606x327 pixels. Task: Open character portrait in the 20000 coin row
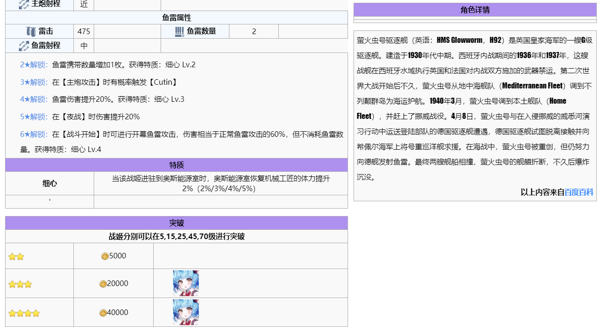coord(186,283)
